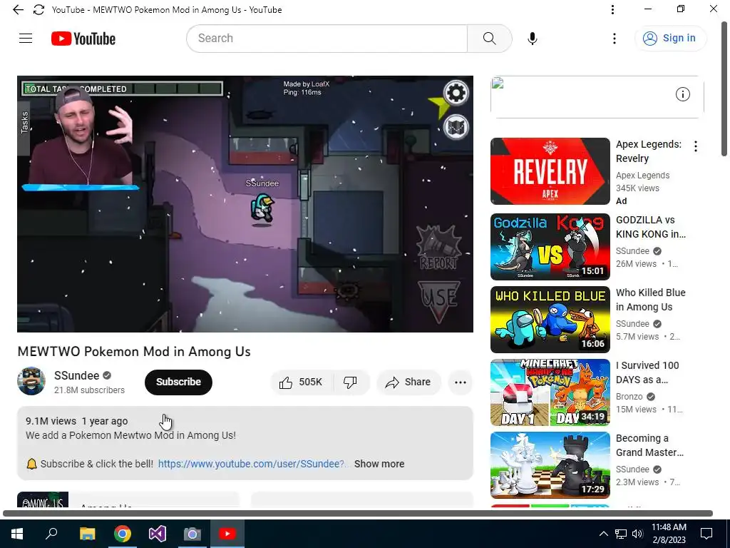Share the video
730x548 pixels.
coord(408,382)
